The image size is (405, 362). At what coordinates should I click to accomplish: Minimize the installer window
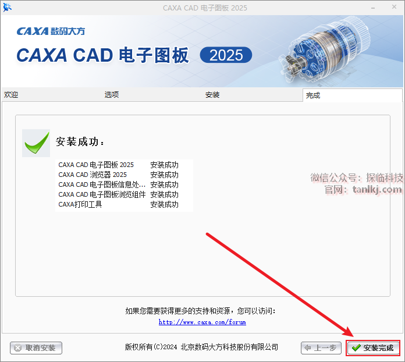pyautogui.click(x=373, y=8)
